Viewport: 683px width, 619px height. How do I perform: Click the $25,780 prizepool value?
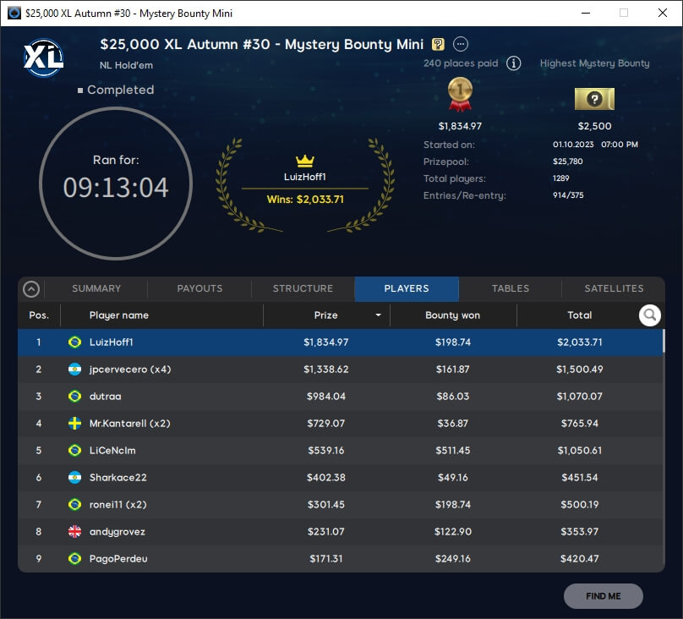tap(567, 162)
